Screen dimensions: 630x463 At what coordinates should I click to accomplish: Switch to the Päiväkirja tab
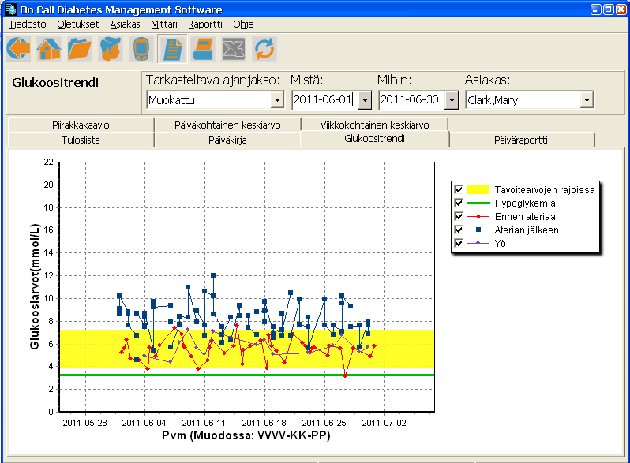227,140
